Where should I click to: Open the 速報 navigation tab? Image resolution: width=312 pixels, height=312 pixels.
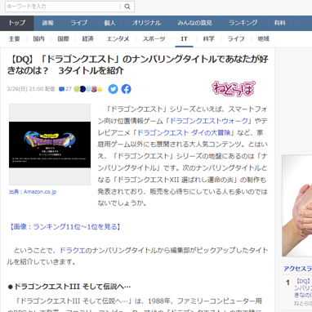(48, 23)
